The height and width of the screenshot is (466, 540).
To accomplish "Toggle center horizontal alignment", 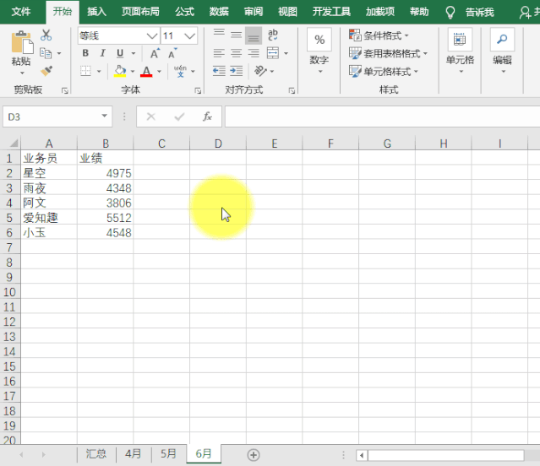I will 237,53.
